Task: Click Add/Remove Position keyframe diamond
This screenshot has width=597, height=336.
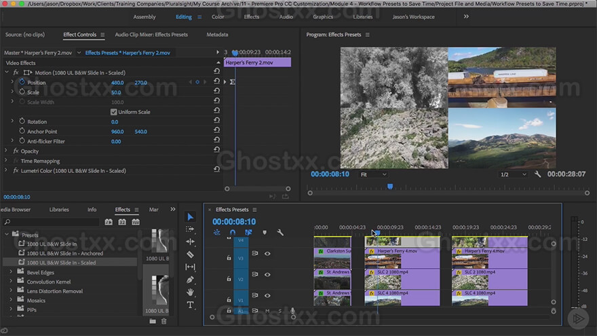Action: coord(197,82)
